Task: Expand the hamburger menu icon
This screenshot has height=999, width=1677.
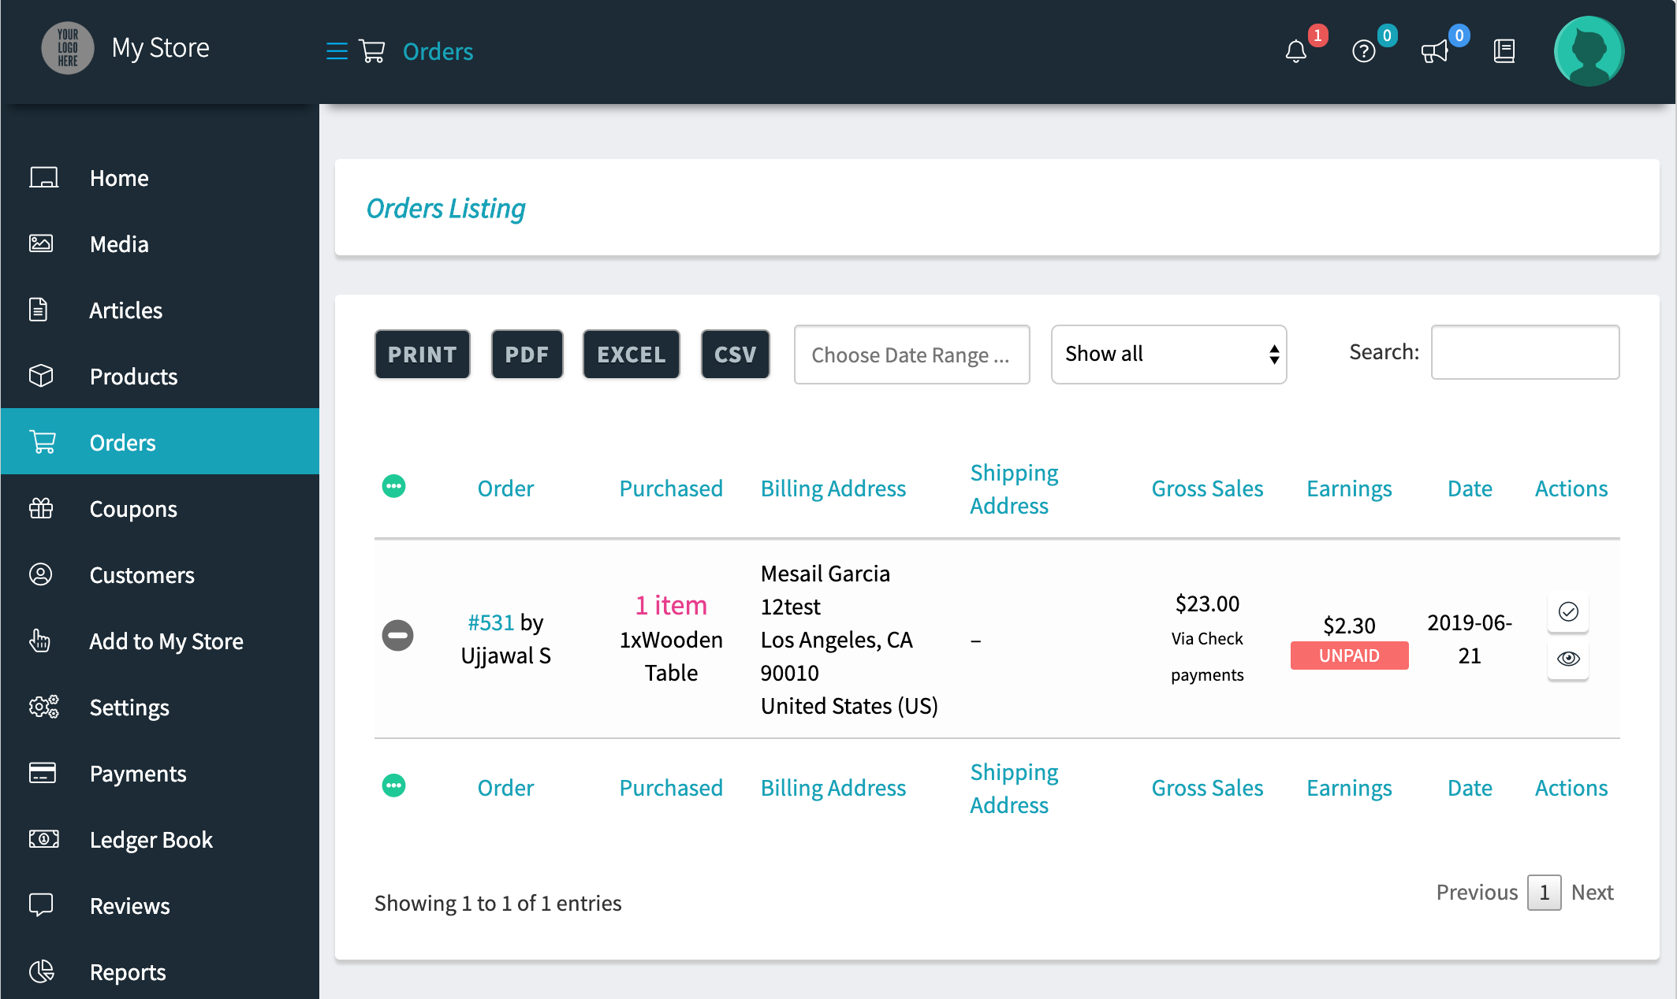Action: pos(336,51)
